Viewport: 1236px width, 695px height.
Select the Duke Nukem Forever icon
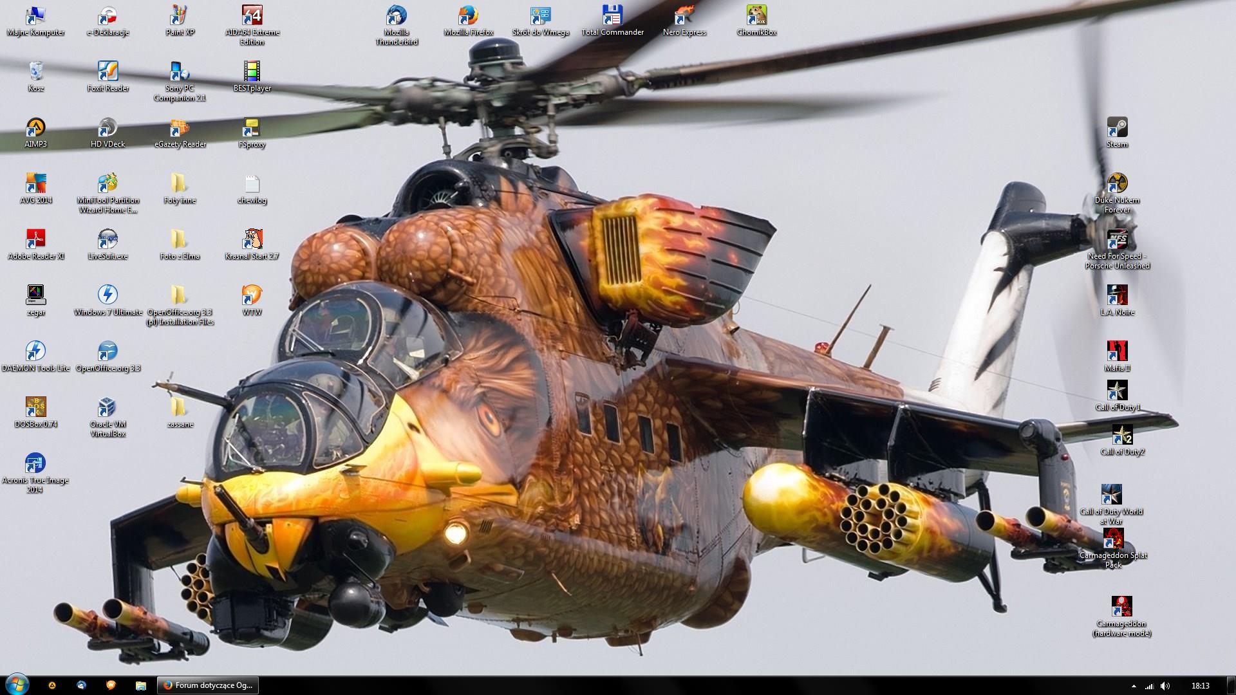1117,184
